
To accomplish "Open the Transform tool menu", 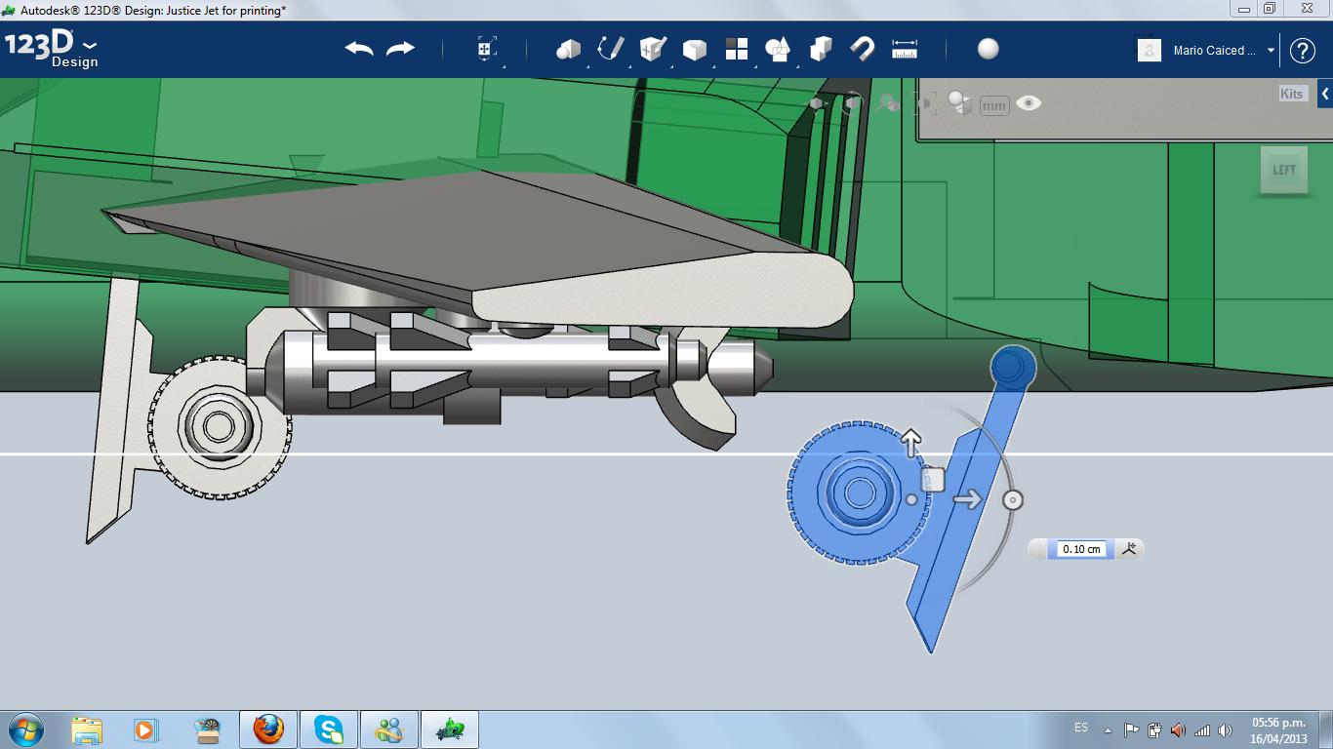I will click(x=487, y=49).
